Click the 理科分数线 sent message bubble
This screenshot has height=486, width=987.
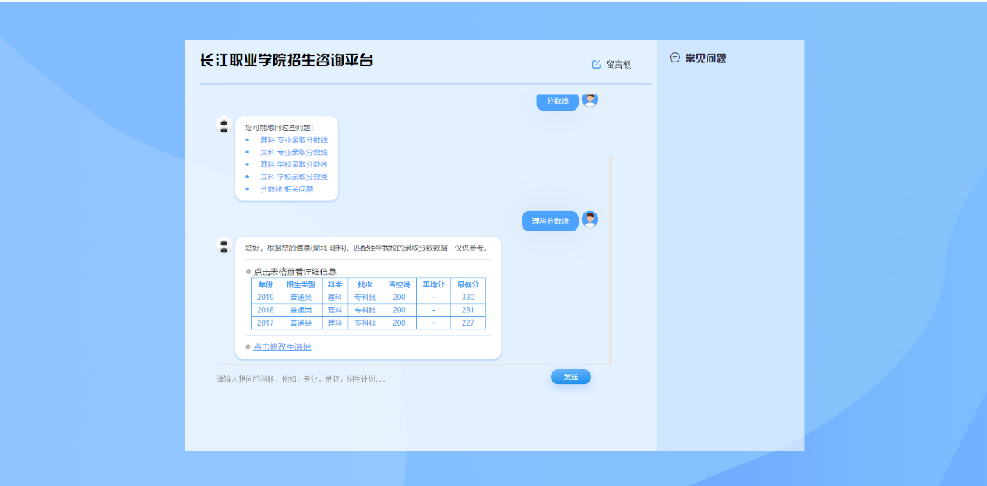(x=550, y=221)
